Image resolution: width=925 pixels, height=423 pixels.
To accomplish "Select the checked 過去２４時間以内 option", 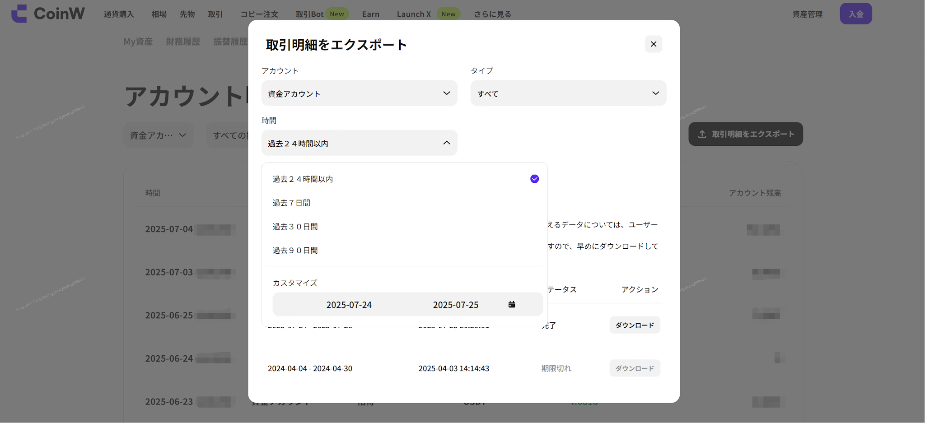I will (x=405, y=179).
